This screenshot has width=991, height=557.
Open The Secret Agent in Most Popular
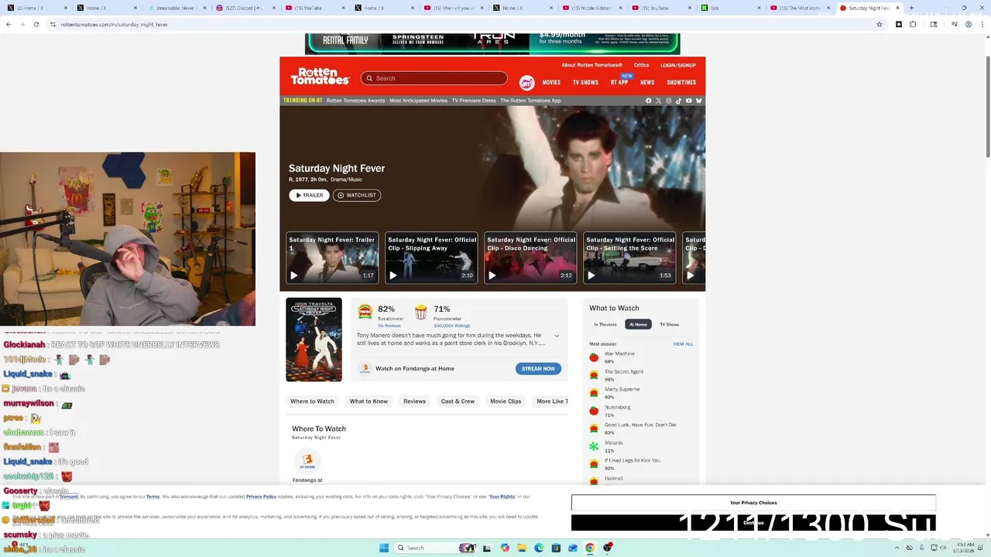624,372
